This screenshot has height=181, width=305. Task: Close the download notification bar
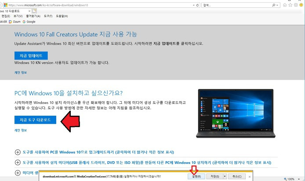[x=250, y=177]
